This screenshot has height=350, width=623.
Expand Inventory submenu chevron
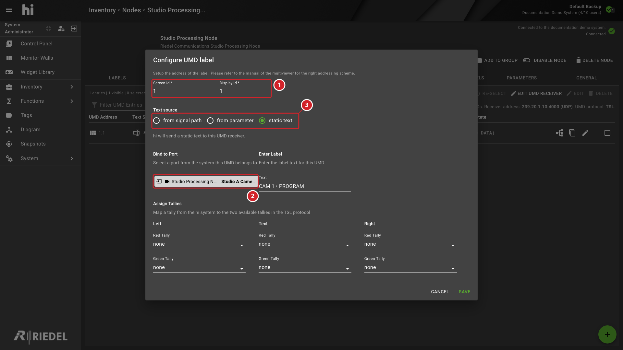tap(72, 87)
